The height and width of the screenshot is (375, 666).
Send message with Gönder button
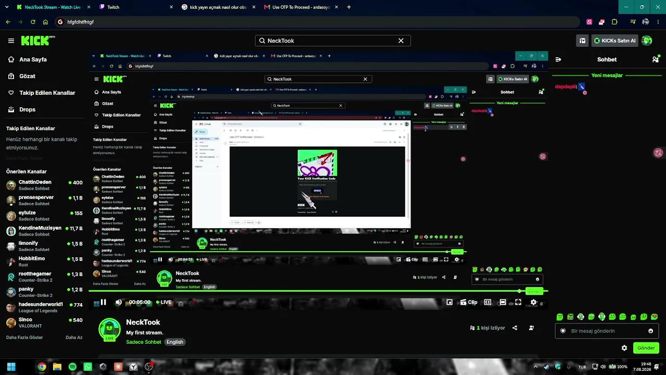point(646,348)
